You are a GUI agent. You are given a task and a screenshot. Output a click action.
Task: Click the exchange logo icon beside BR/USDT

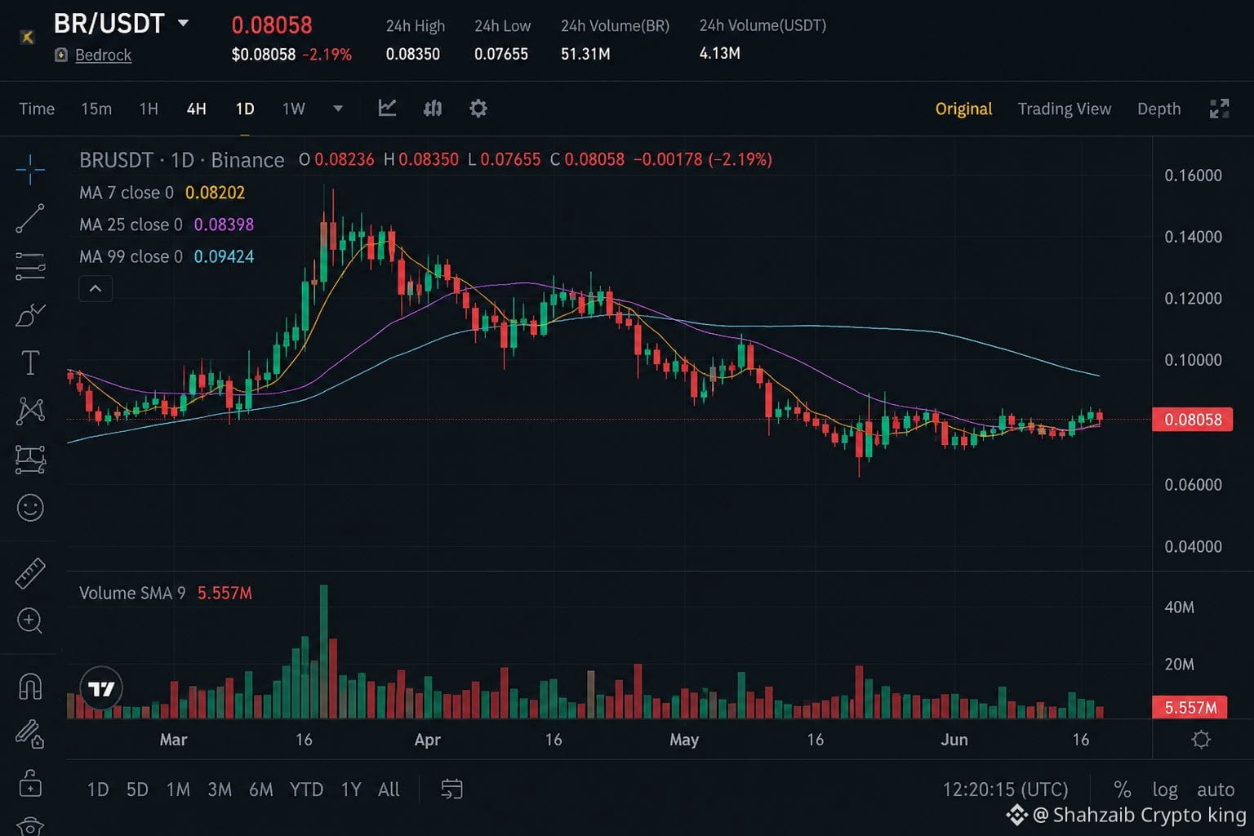pos(27,37)
